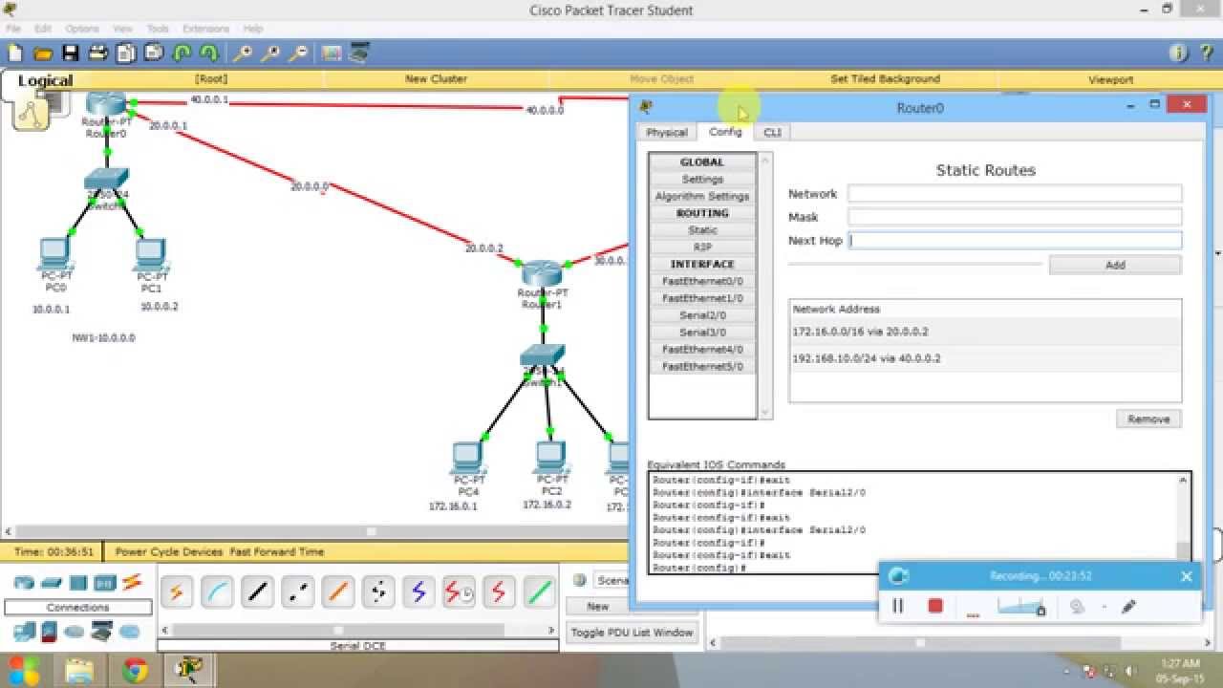Pause the screen recording
The image size is (1223, 688).
(x=898, y=606)
